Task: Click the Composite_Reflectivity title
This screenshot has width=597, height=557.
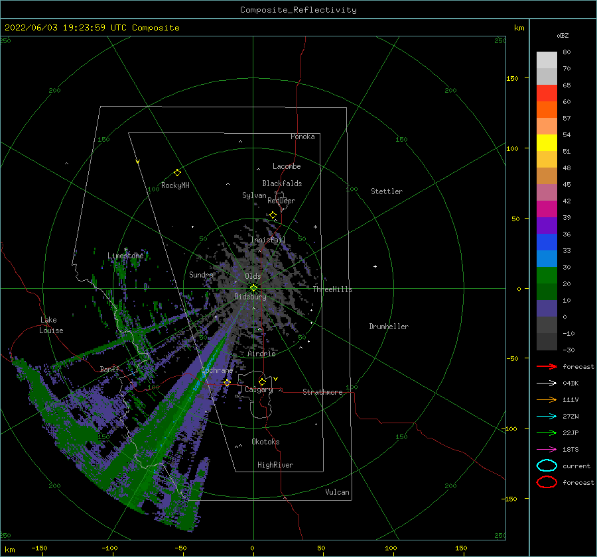Action: tap(298, 10)
